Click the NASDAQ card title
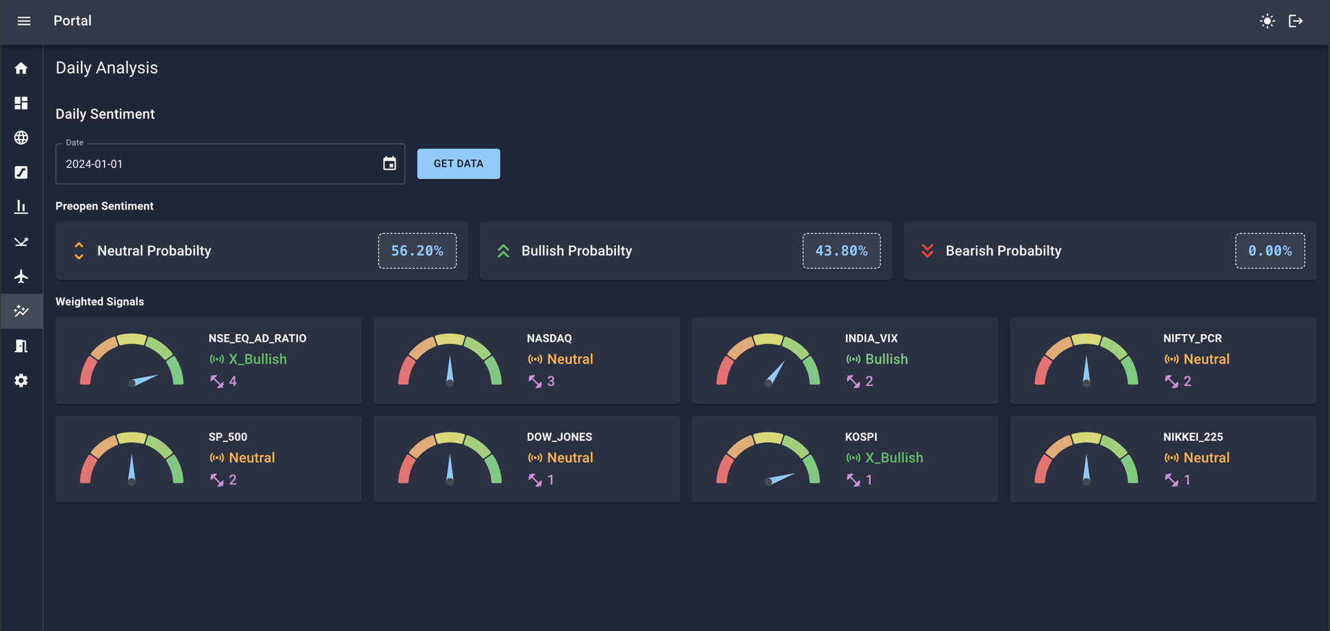1330x631 pixels. click(x=549, y=338)
